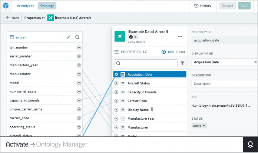Screen dimensions: 258x153
Task: Click the Back button
Action: [x=13, y=18]
